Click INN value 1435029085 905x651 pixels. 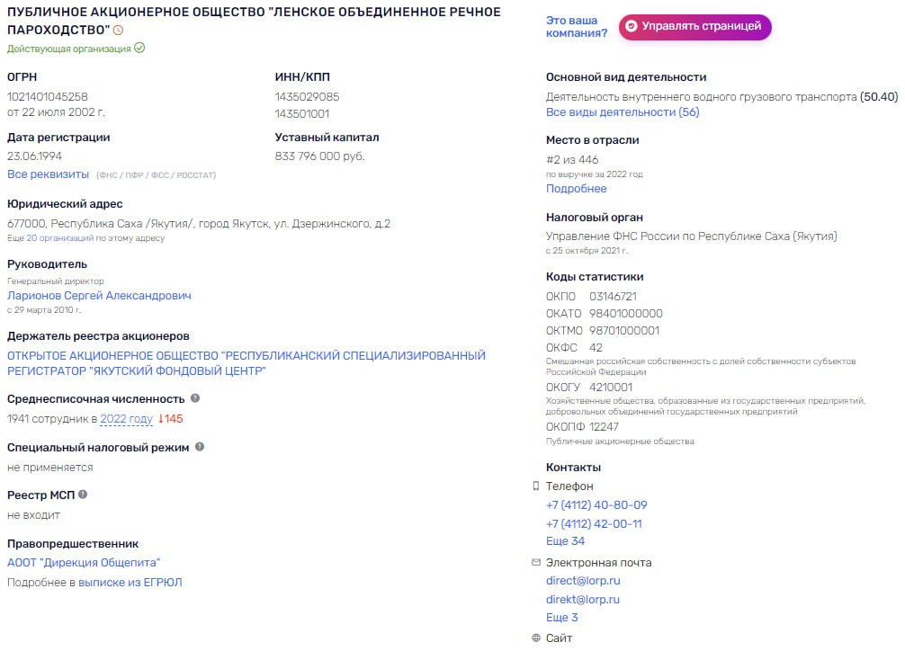tap(307, 97)
